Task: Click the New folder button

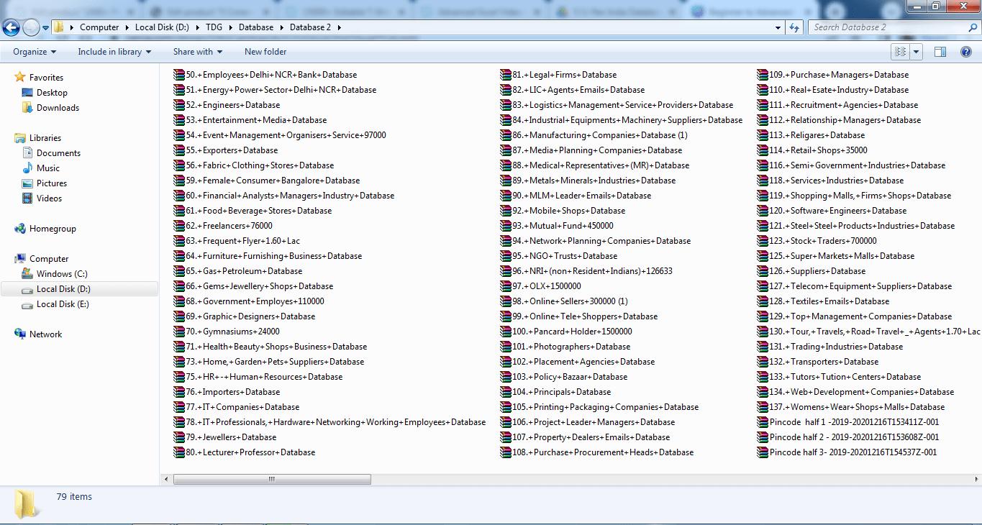Action: [x=265, y=52]
